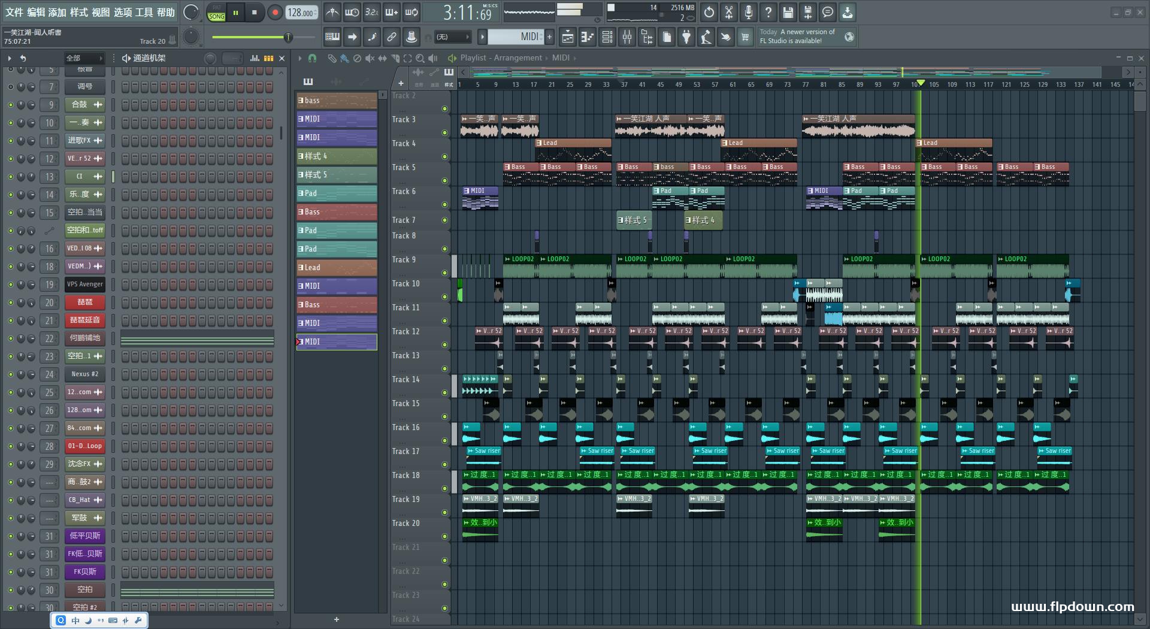Open the Mixer view icon
This screenshot has width=1150, height=629.
point(627,37)
